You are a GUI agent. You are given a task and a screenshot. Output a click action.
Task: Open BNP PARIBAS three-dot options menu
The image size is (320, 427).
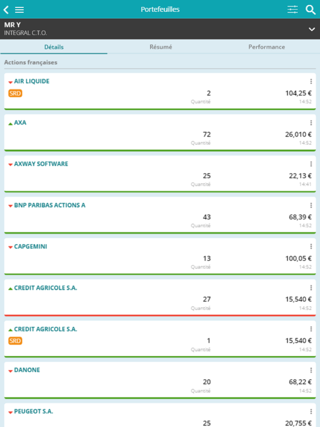(x=311, y=205)
